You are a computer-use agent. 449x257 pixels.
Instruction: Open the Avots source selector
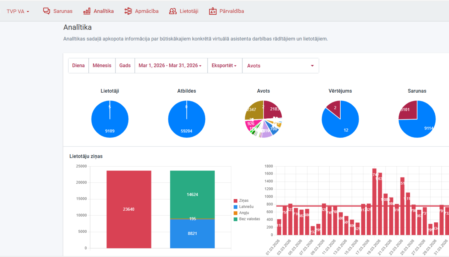[280, 66]
